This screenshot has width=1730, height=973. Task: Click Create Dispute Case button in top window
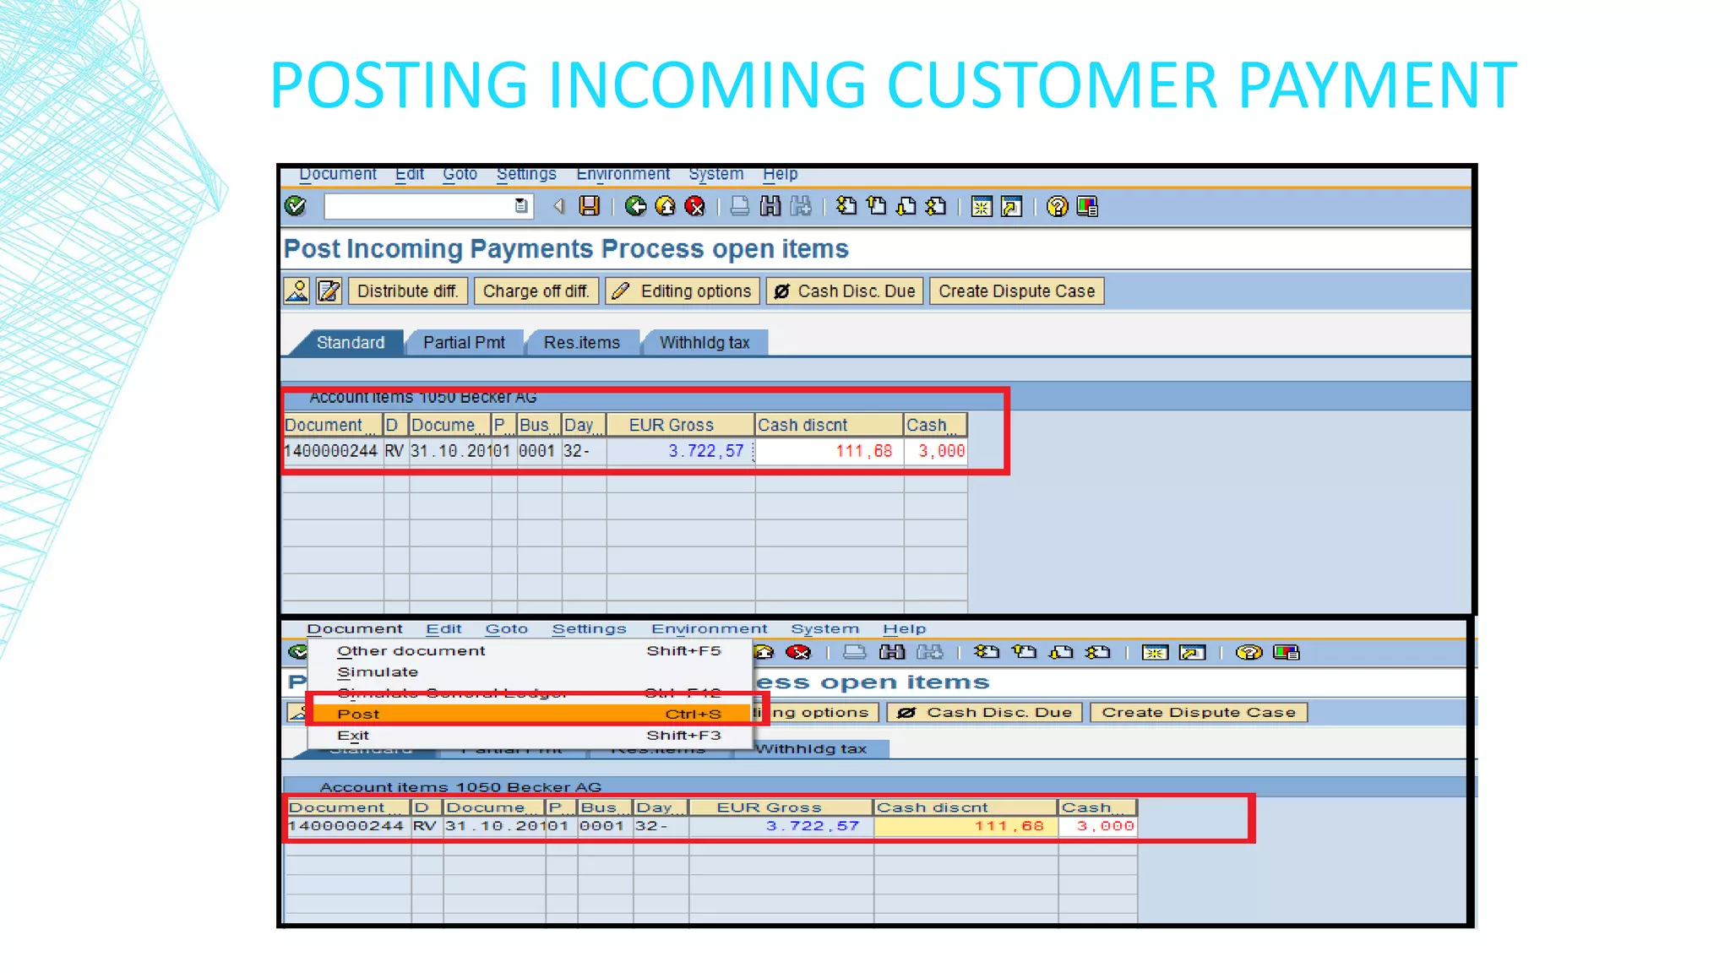(1017, 291)
